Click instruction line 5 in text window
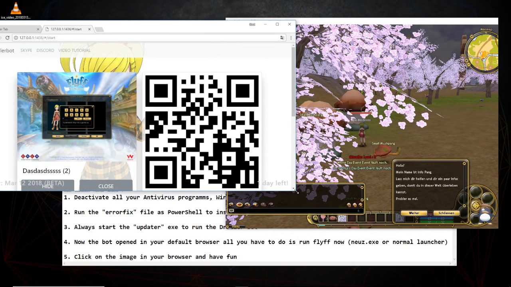Image resolution: width=511 pixels, height=287 pixels. (x=150, y=257)
